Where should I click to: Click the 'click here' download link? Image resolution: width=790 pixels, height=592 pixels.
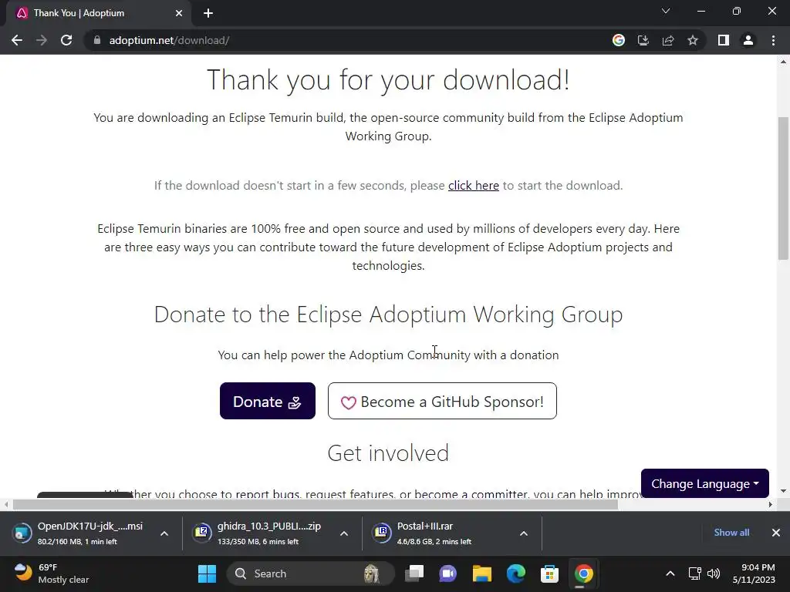click(x=474, y=185)
